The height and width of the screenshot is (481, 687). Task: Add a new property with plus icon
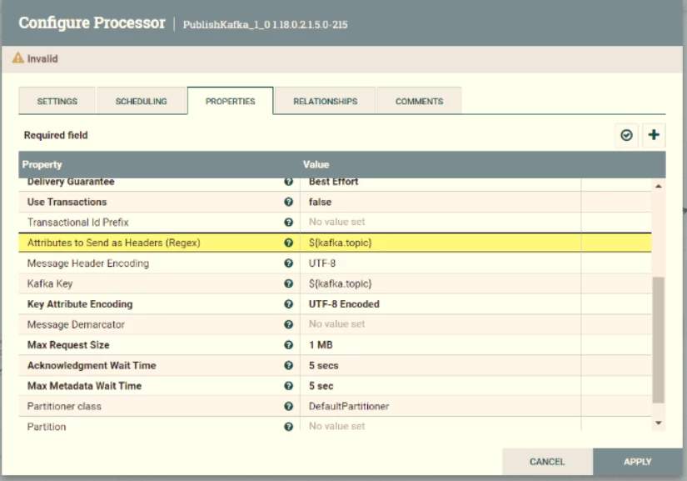[654, 135]
